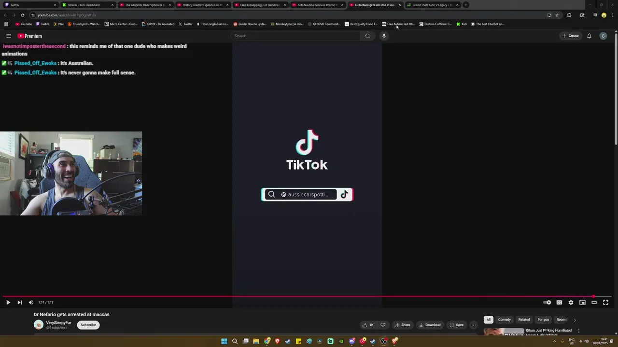Switch to Stream - Kick Dashboard tab
618x347 pixels.
click(x=87, y=5)
